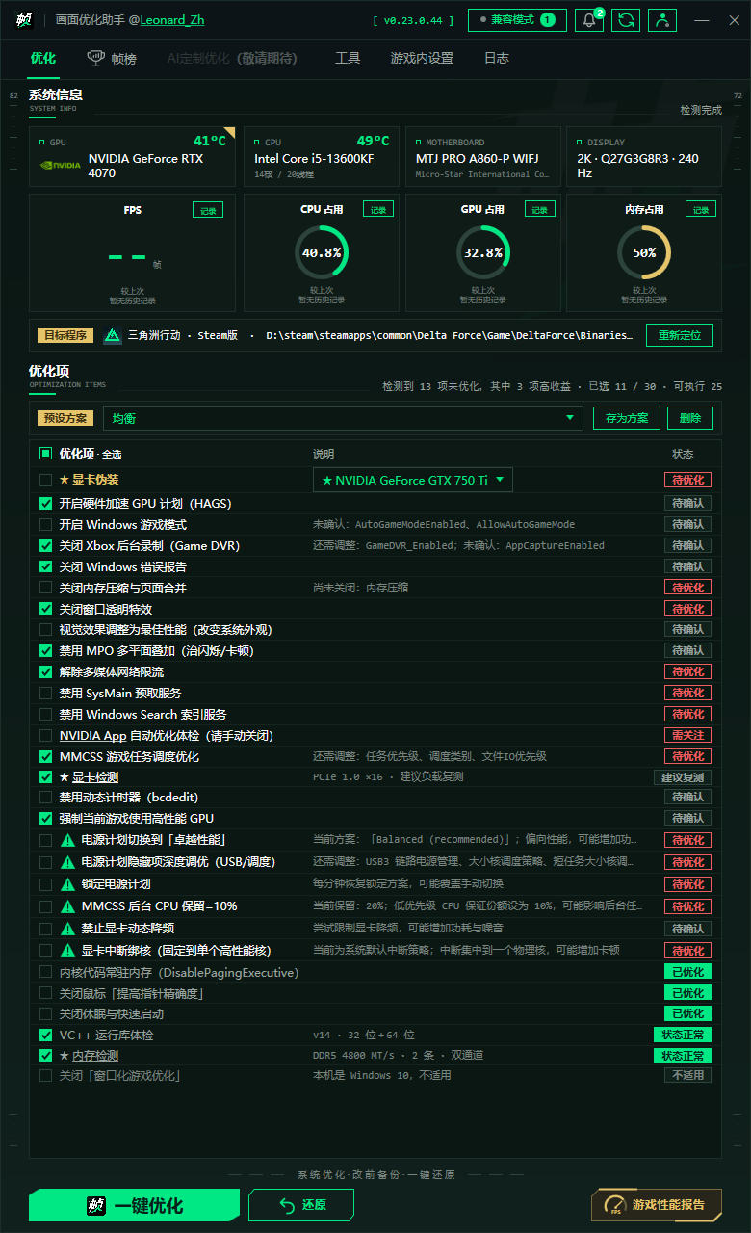Click warning triangle on 电源计划切换到「卓越性能」

(68, 840)
